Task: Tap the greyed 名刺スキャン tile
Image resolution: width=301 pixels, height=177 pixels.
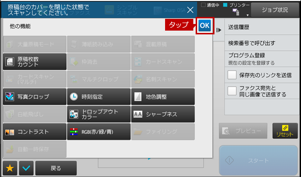Action: click(163, 79)
